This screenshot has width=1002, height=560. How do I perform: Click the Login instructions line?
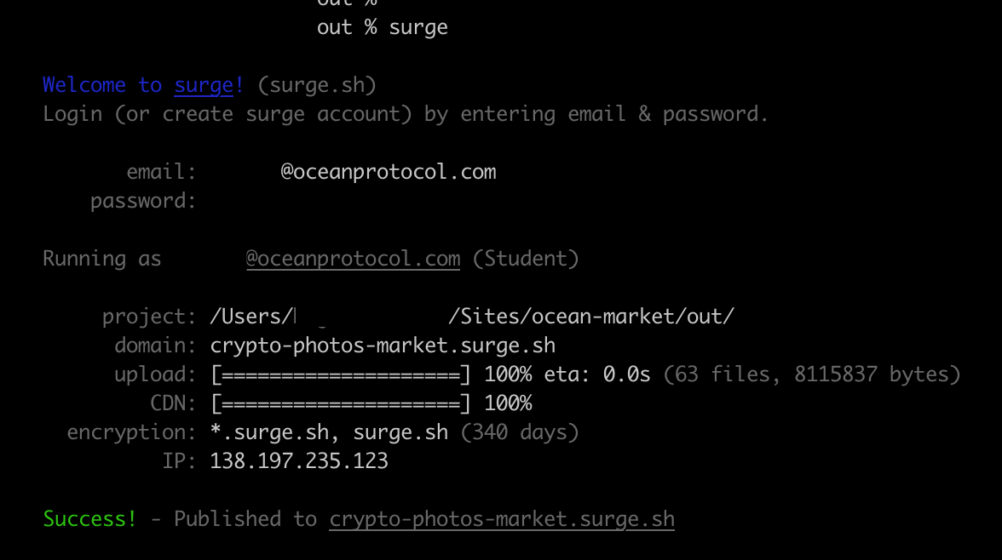coord(406,114)
